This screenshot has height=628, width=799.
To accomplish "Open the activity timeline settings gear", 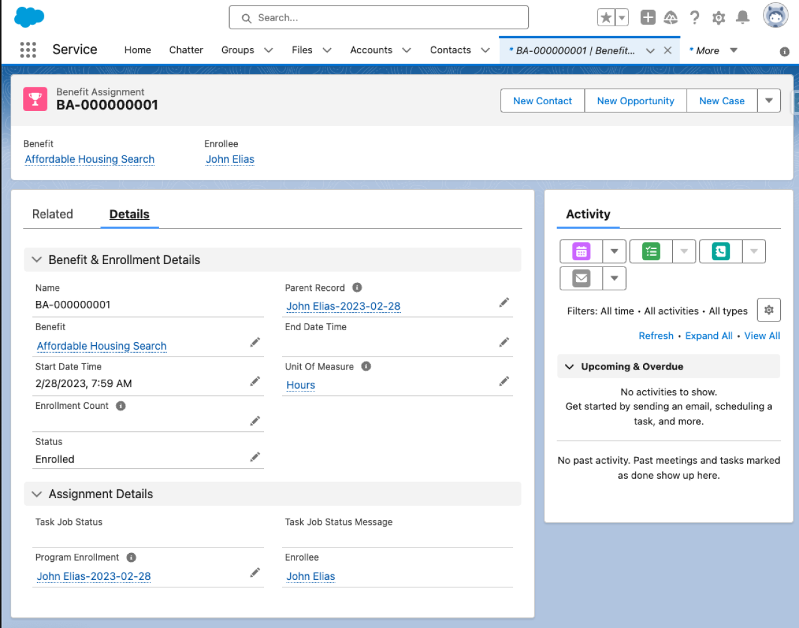I will coord(769,310).
